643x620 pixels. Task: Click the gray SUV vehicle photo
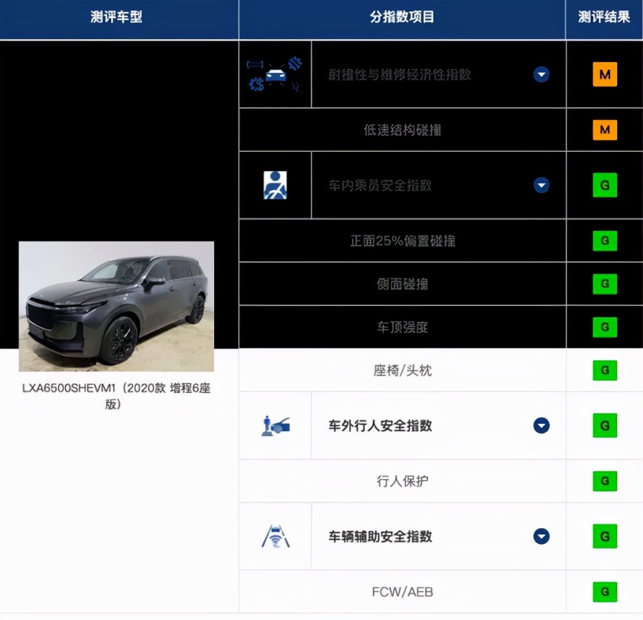(116, 306)
